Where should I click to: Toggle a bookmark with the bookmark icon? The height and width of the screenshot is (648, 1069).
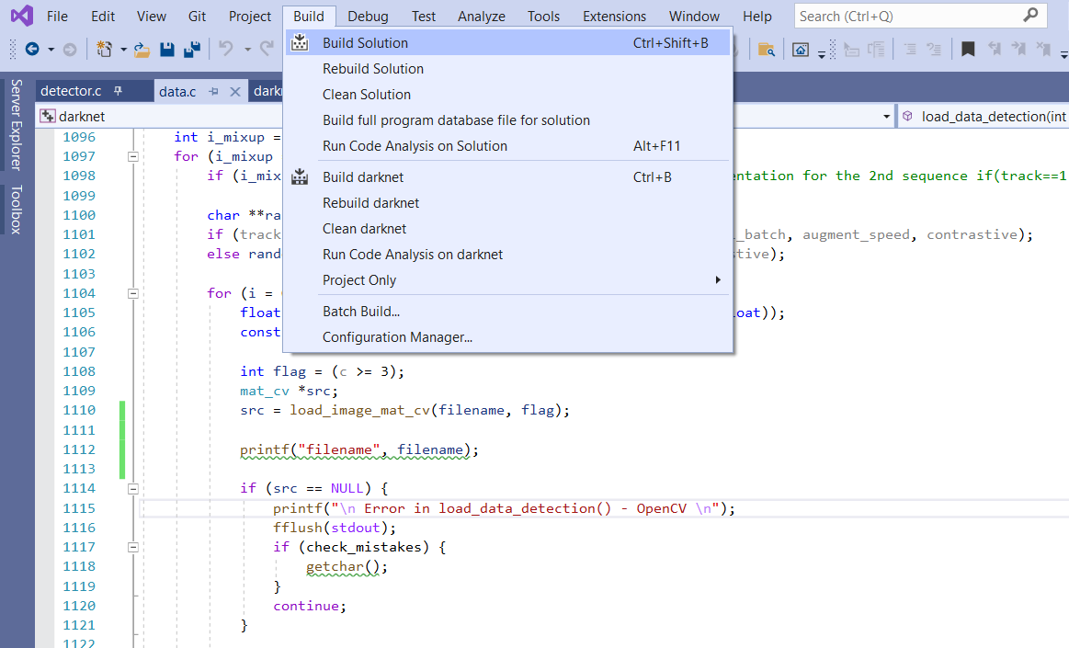tap(967, 49)
